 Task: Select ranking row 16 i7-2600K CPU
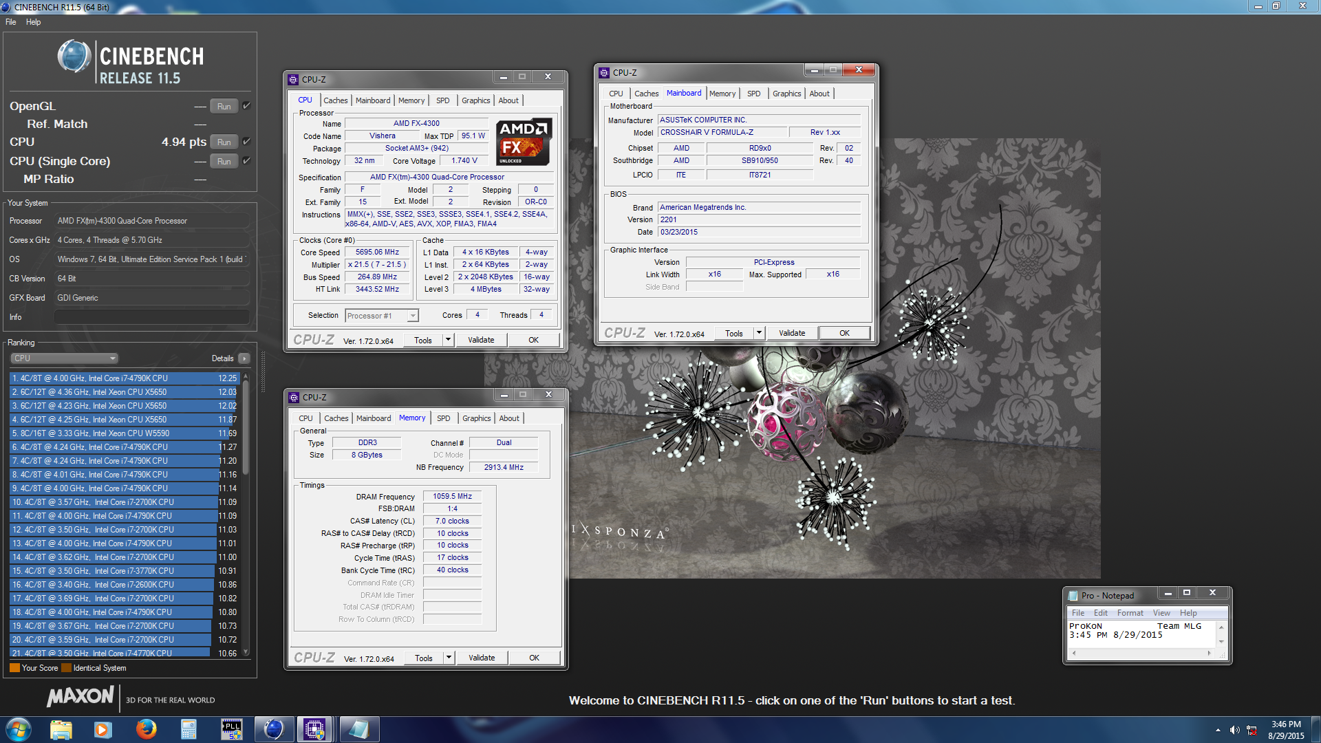pyautogui.click(x=125, y=585)
